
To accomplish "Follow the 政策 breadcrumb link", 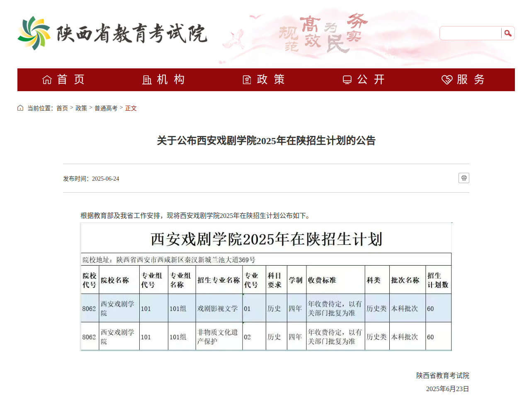I will (x=81, y=108).
